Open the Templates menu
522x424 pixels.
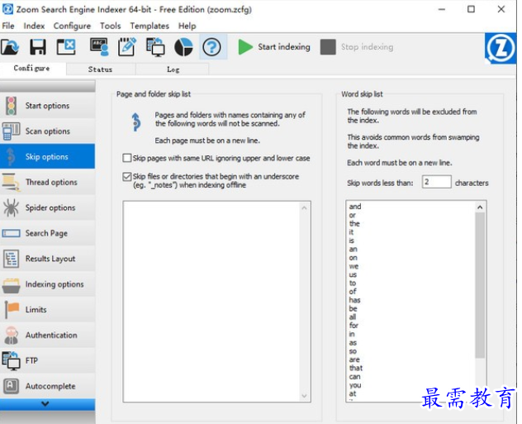click(x=149, y=26)
